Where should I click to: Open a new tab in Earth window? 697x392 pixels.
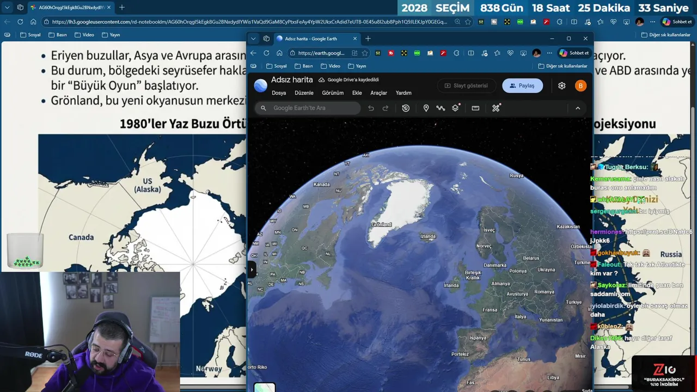pos(368,39)
